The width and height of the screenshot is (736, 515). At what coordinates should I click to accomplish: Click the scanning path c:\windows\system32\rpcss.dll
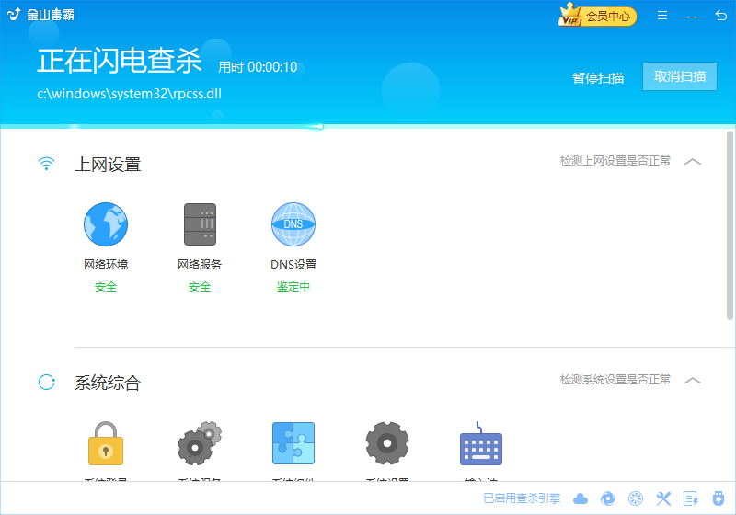point(129,94)
